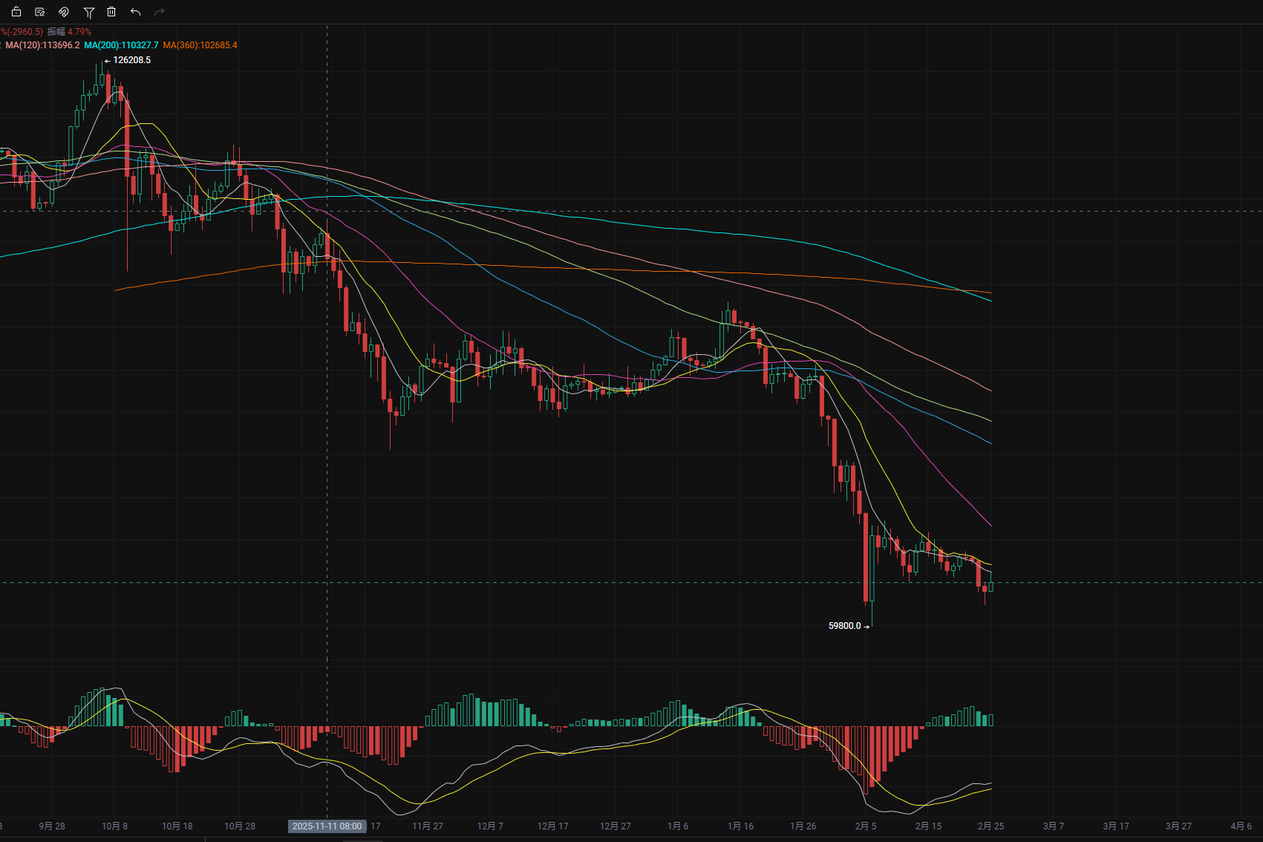This screenshot has height=842, width=1263.
Task: Toggle magnet snap mode
Action: click(x=64, y=12)
